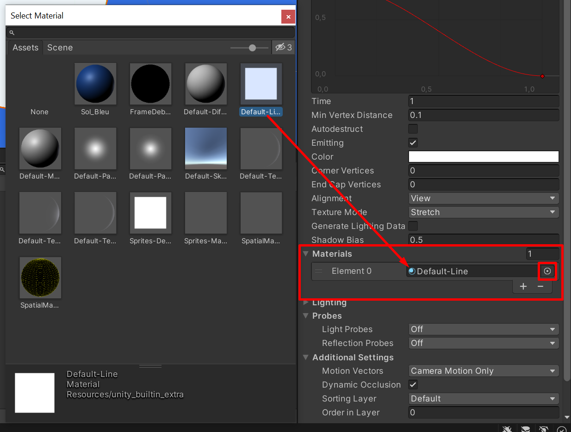Click the Select Material search field
This screenshot has width=571, height=432.
(x=151, y=32)
